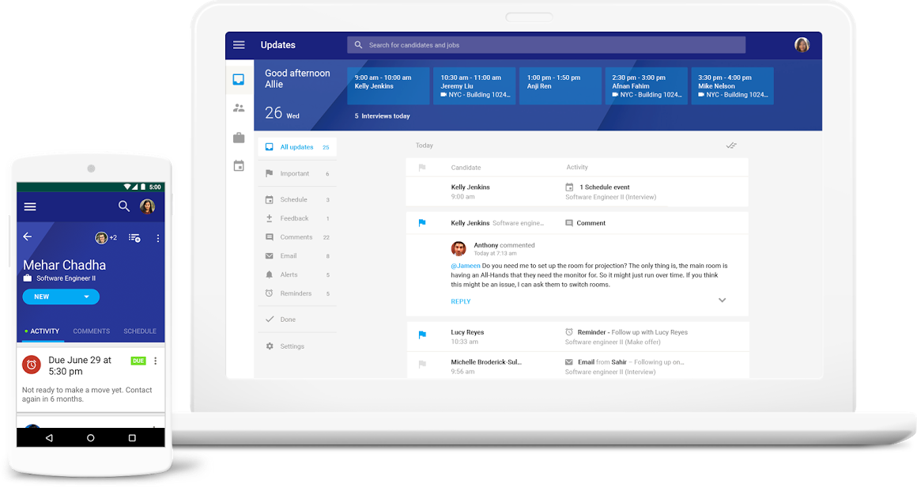Tap the phone search magnifier icon
This screenshot has height=503, width=917.
click(x=124, y=206)
